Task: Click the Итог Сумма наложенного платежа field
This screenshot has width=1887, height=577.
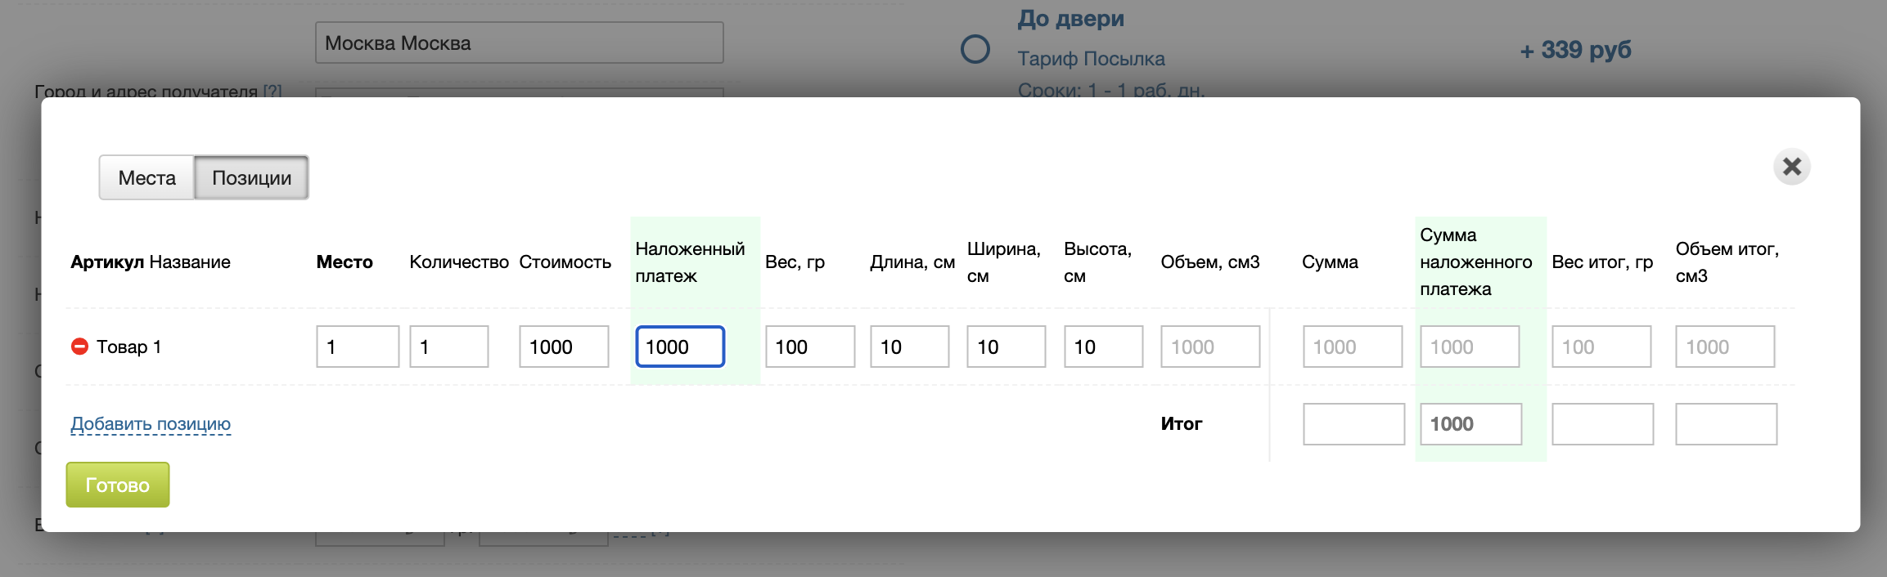Action: coord(1470,424)
